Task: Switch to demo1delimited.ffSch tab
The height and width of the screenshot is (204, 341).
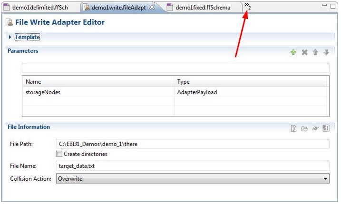Action: pos(40,8)
